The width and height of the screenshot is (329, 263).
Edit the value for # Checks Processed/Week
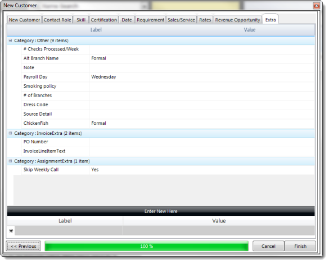(x=202, y=49)
